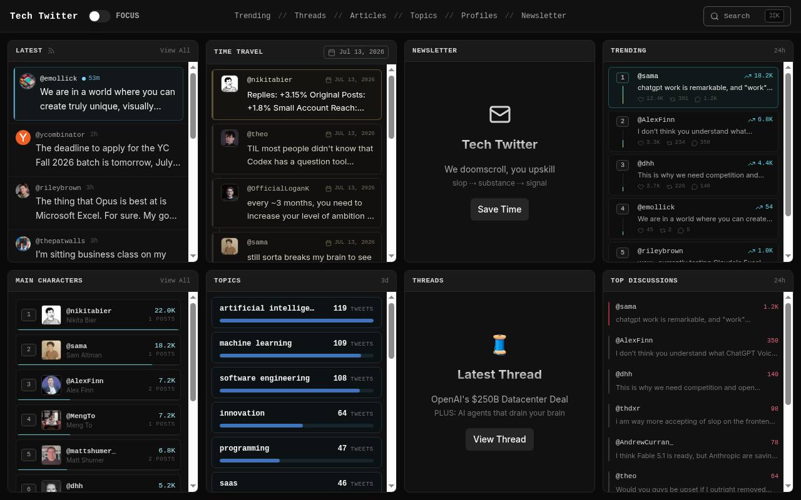Viewport: 801px width, 500px height.
Task: Open Profiles in top navigation
Action: pos(479,16)
